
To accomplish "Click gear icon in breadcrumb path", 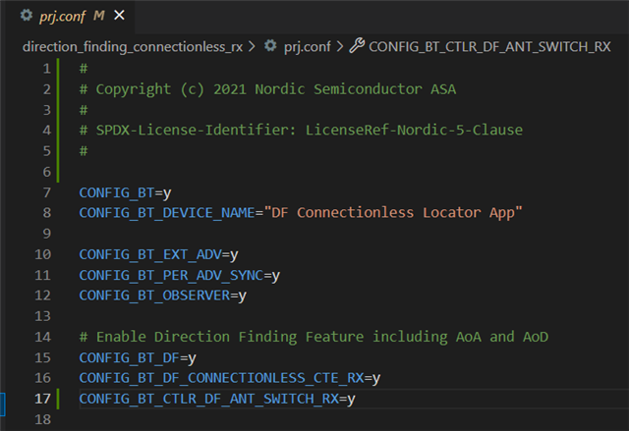I will click(x=270, y=46).
